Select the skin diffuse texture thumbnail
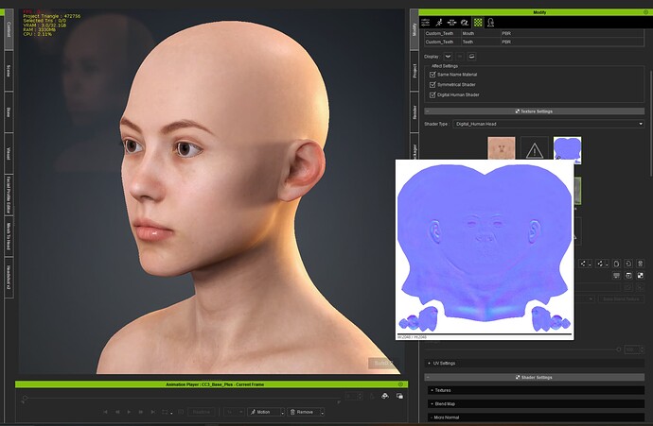The image size is (653, 426). [x=501, y=149]
